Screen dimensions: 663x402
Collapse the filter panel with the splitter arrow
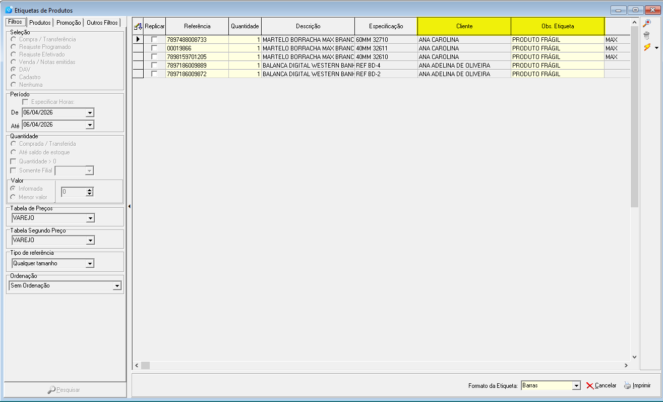tap(129, 206)
